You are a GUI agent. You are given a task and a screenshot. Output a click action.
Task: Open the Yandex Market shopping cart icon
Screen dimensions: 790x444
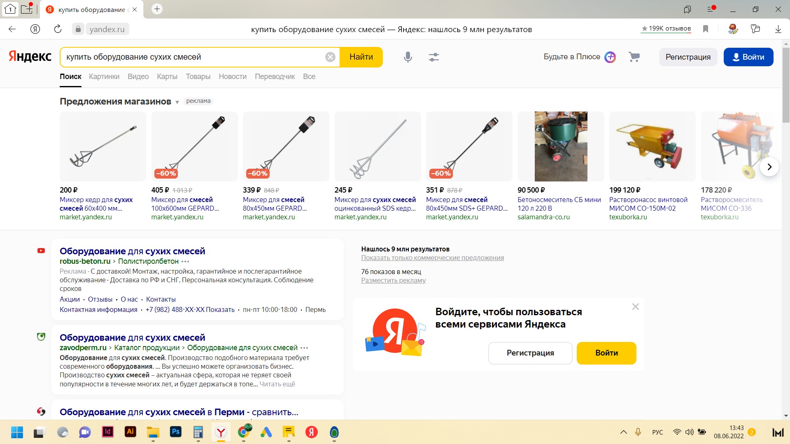click(x=634, y=57)
